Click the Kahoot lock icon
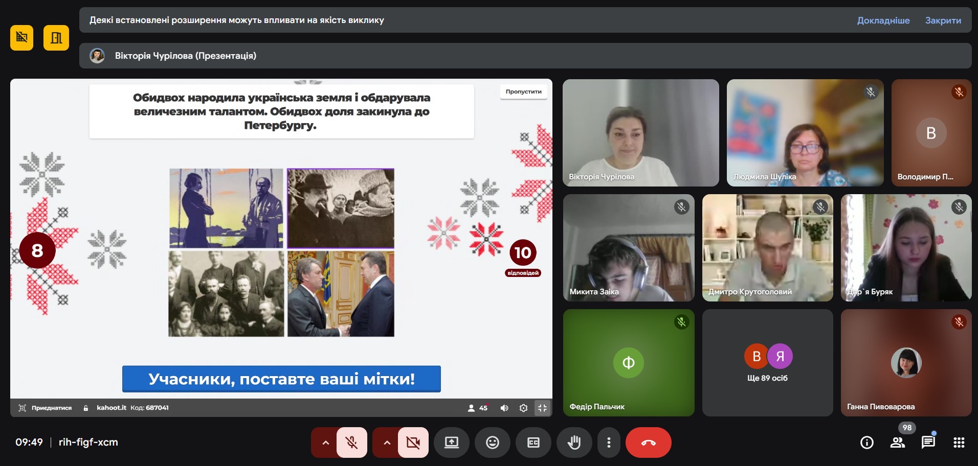Screen dimensions: 978x466 tap(86, 408)
